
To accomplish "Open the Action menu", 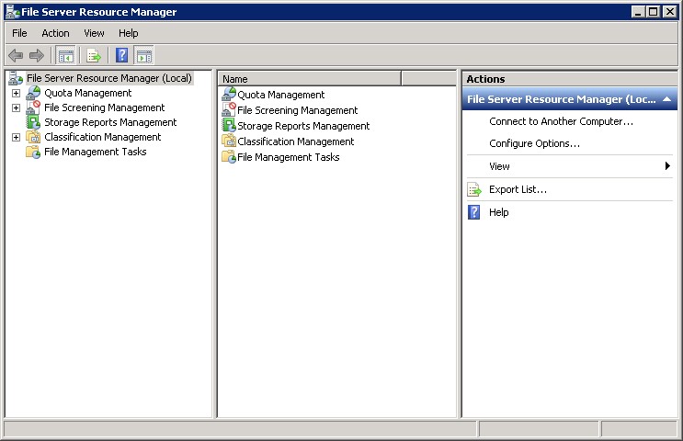I will click(55, 33).
